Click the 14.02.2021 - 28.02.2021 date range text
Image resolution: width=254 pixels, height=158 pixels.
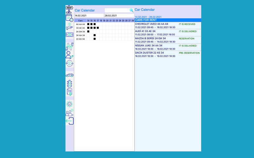pyautogui.click(x=148, y=17)
